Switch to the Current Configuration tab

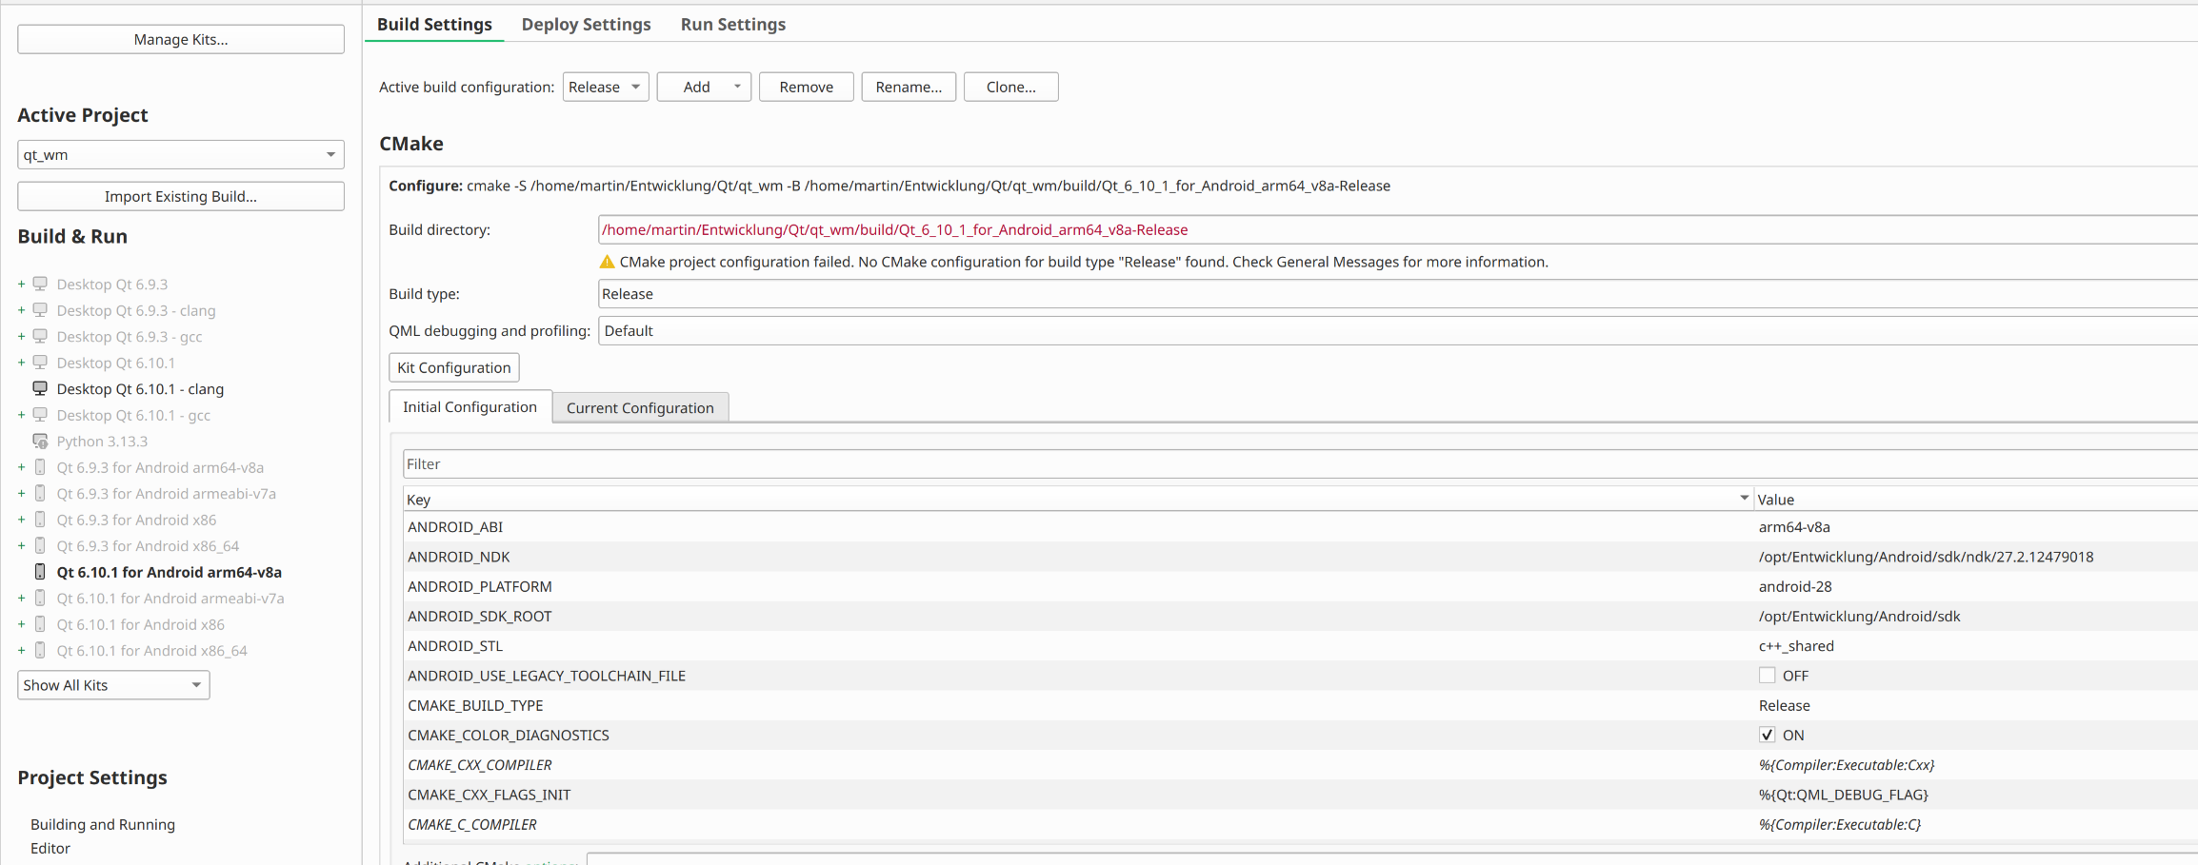click(640, 407)
